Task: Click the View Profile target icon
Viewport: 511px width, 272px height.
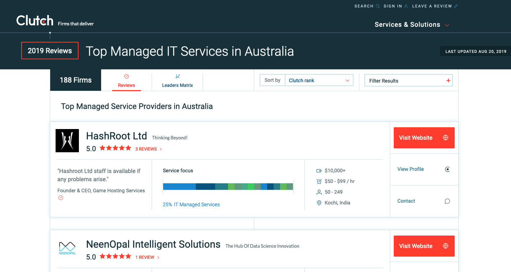Action: [x=448, y=169]
